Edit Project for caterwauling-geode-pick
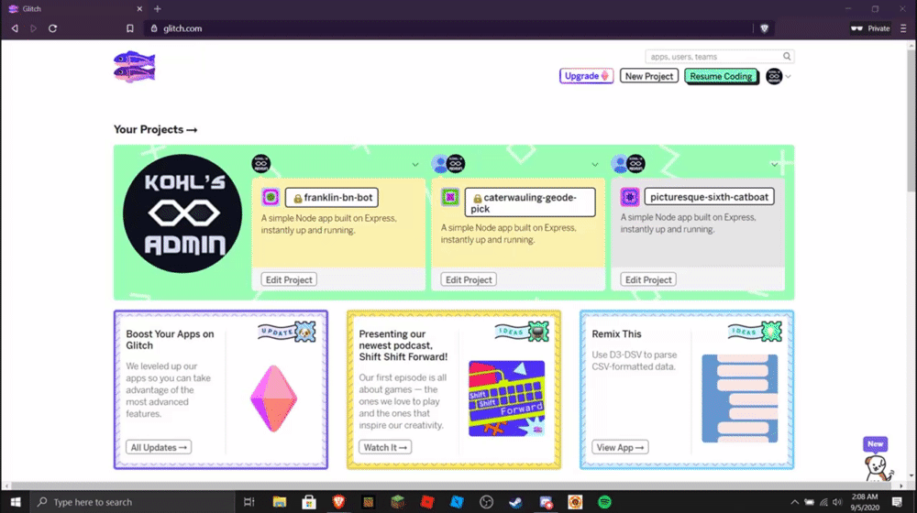 click(469, 280)
